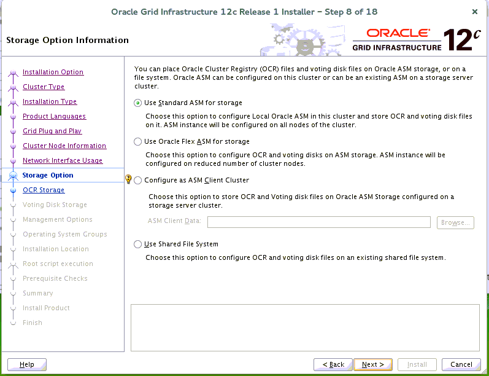
Task: Select the Storage Option step
Action: [x=48, y=175]
